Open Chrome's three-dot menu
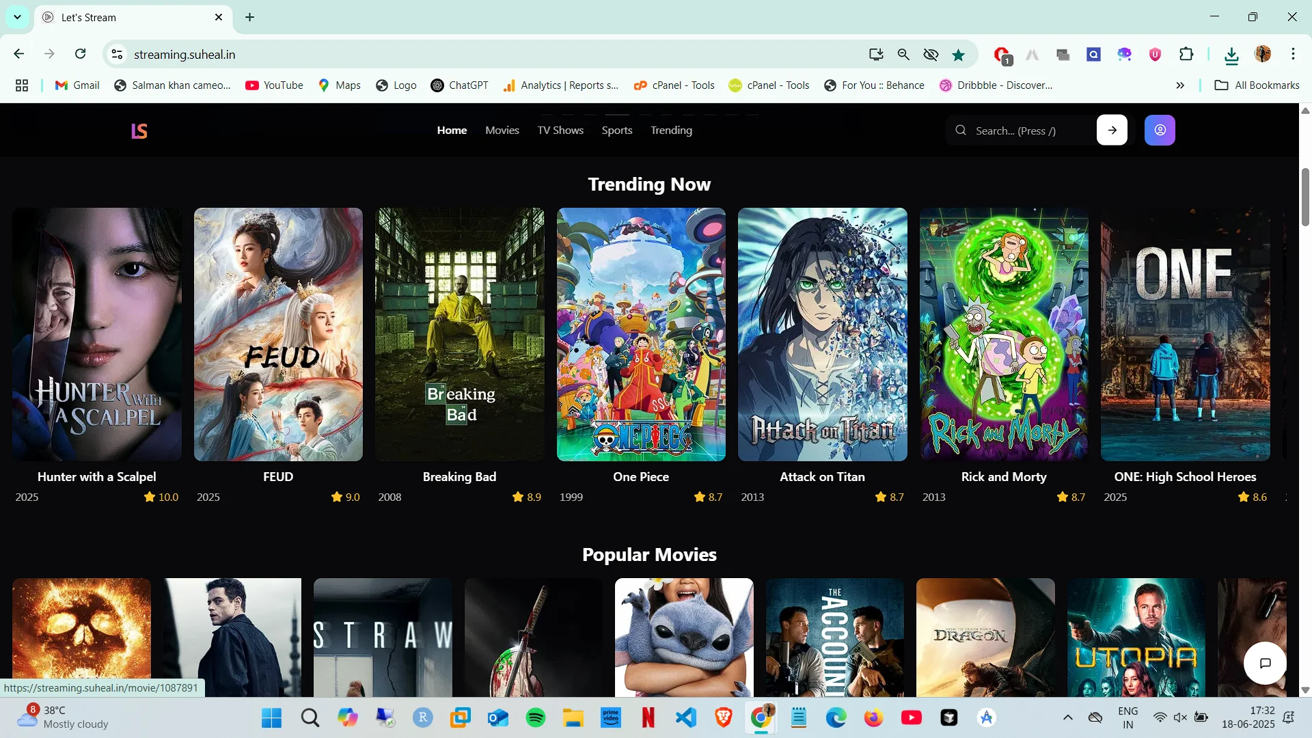The width and height of the screenshot is (1312, 738). coord(1293,54)
